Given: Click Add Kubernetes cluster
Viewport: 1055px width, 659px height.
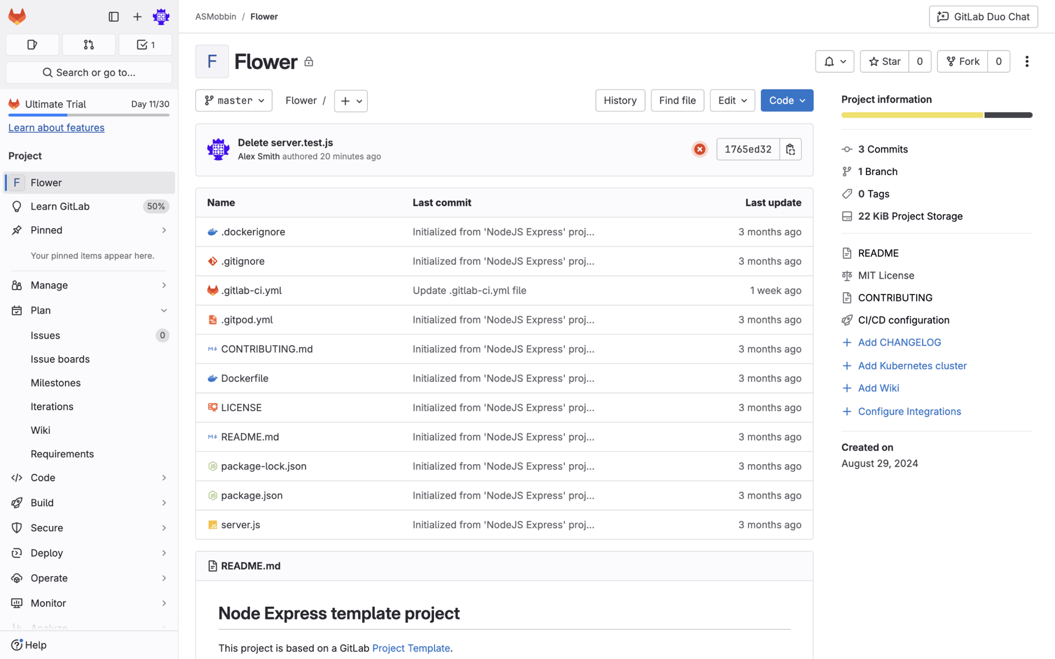Looking at the screenshot, I should 912,366.
